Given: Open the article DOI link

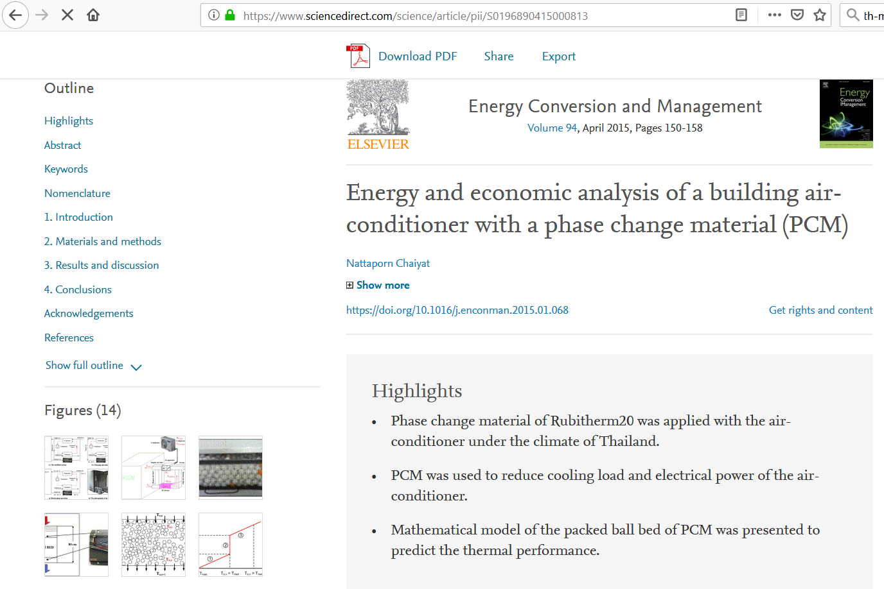Looking at the screenshot, I should click(457, 310).
